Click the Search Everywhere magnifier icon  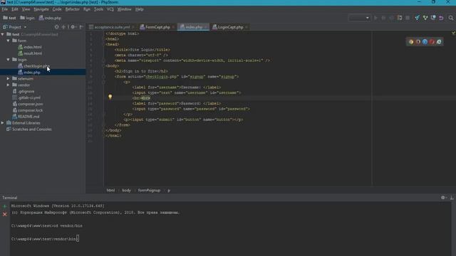coord(451,18)
